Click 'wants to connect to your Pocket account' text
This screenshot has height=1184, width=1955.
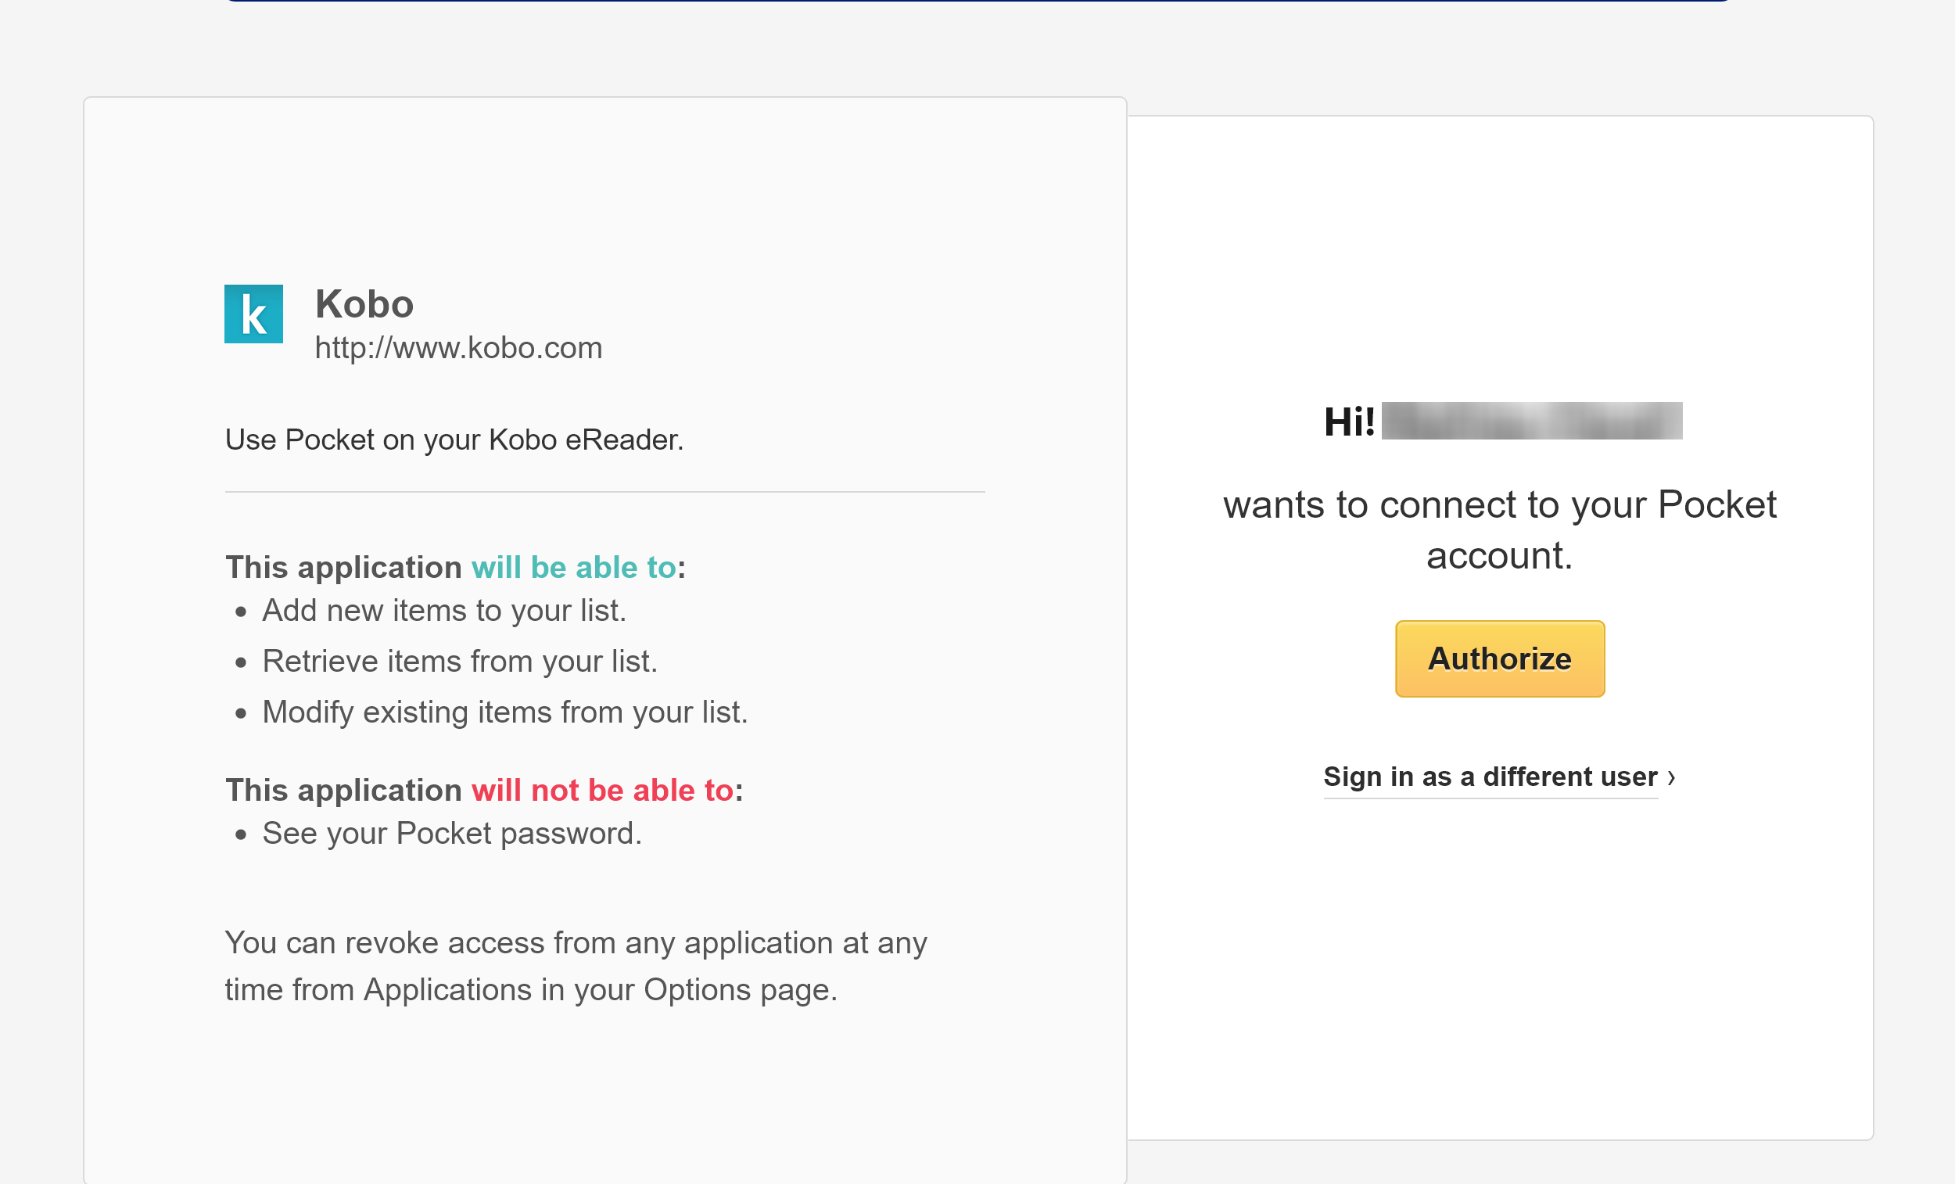(x=1499, y=530)
